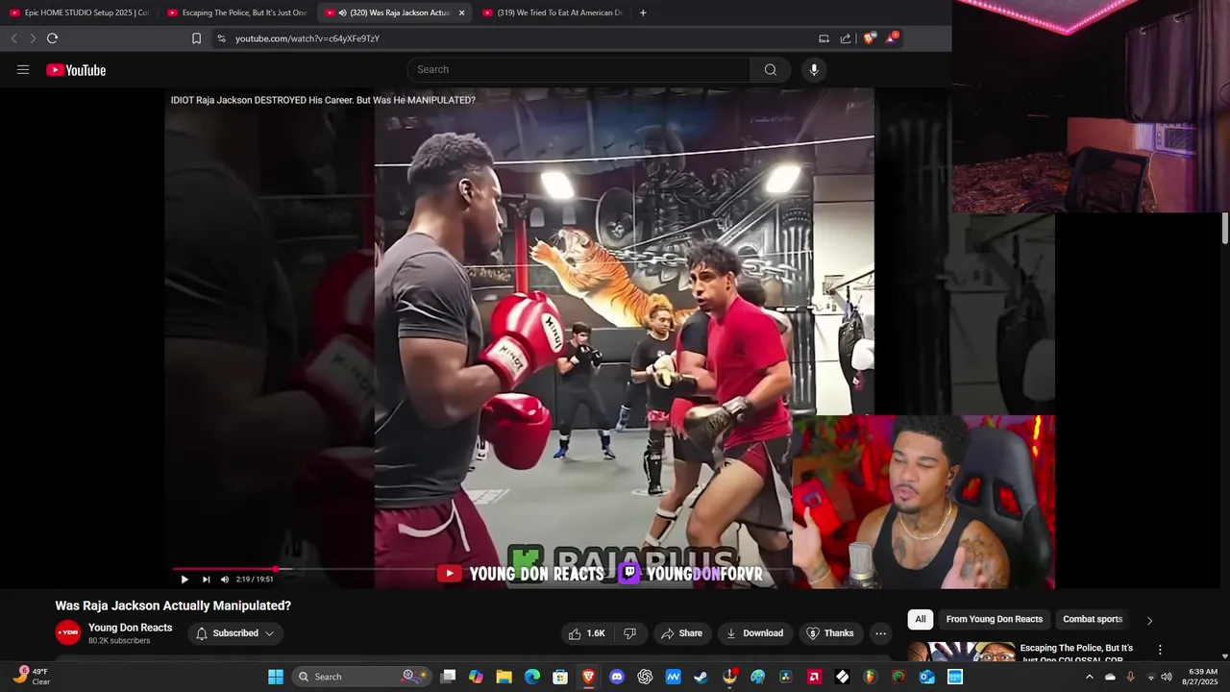Click the video title text below player
1230x692 pixels.
click(173, 605)
